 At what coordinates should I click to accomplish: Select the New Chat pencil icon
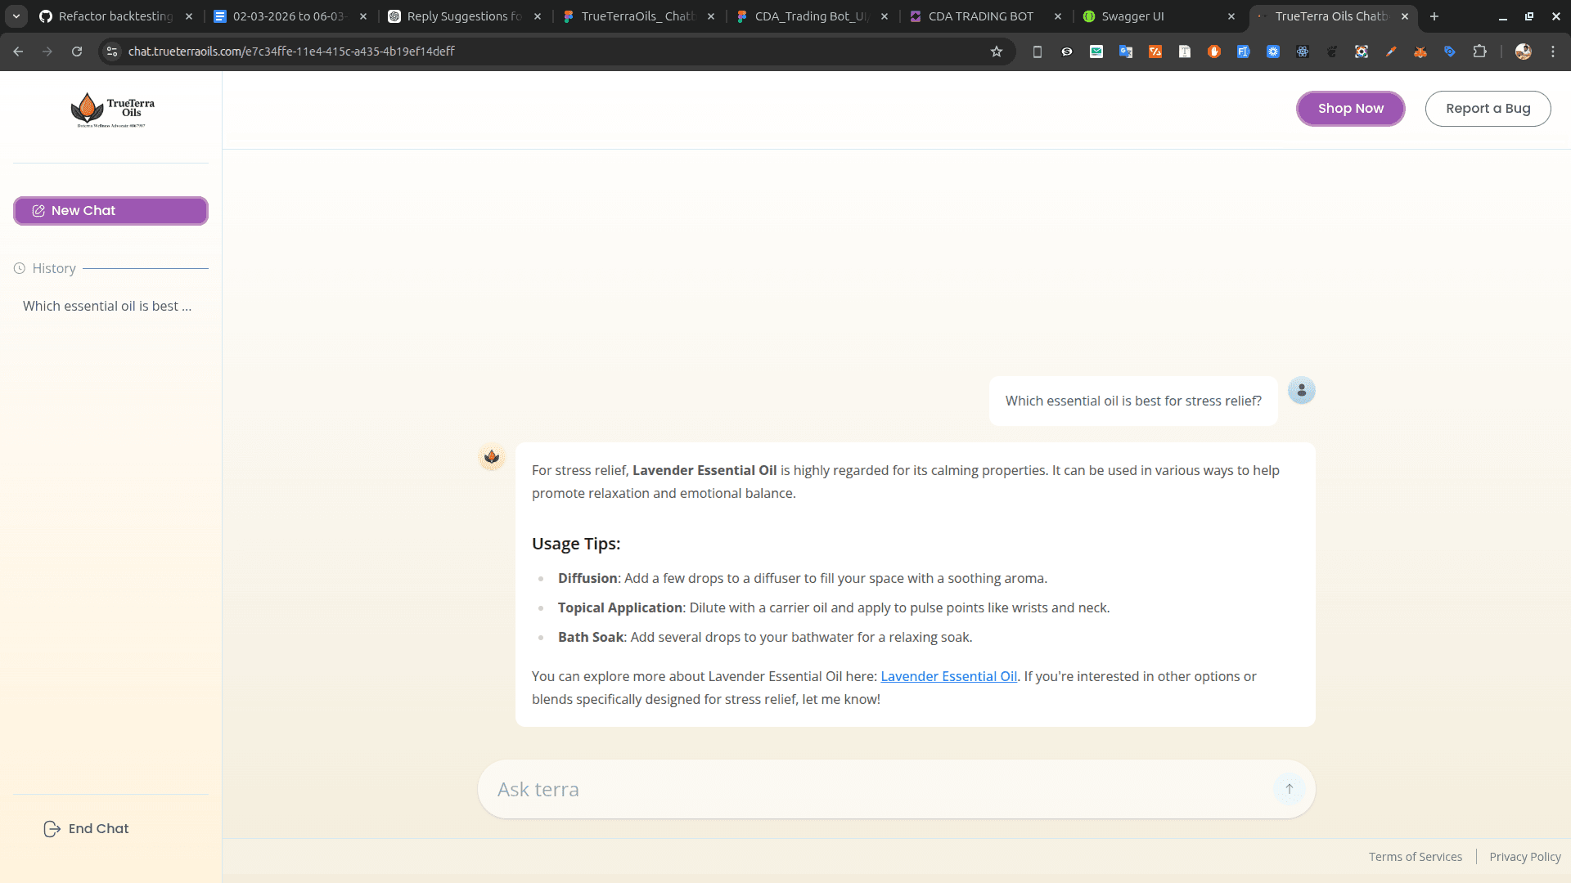[x=38, y=210]
